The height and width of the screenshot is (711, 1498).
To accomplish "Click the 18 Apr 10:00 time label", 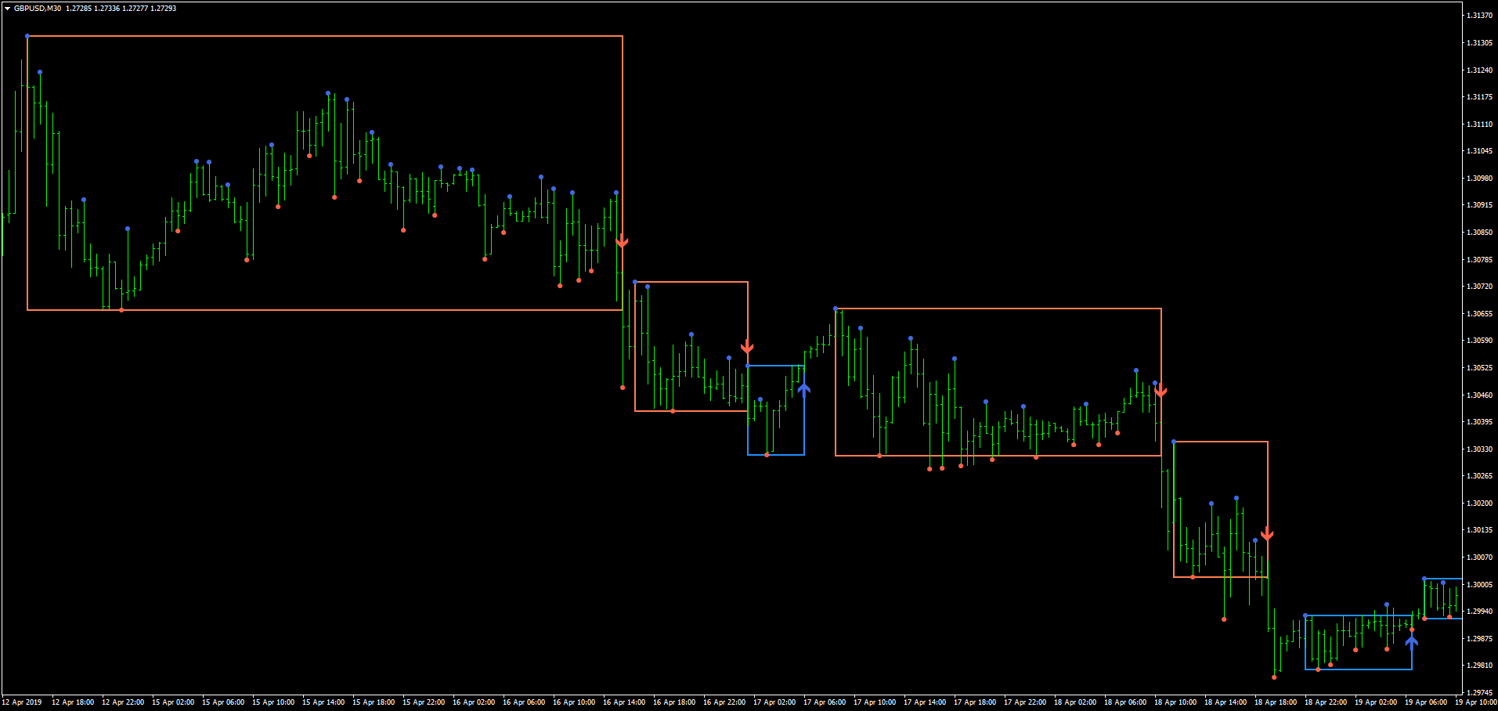I will pyautogui.click(x=1175, y=702).
